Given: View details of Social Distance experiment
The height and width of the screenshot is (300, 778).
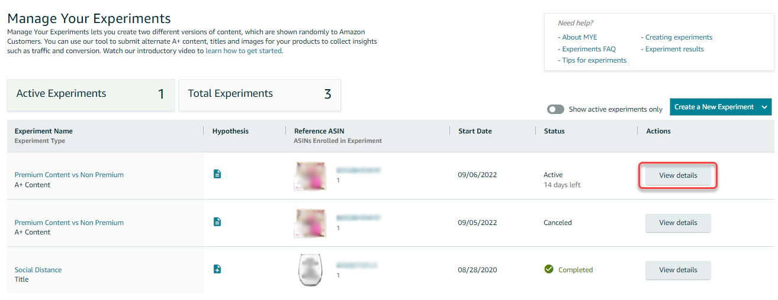Looking at the screenshot, I should (678, 270).
